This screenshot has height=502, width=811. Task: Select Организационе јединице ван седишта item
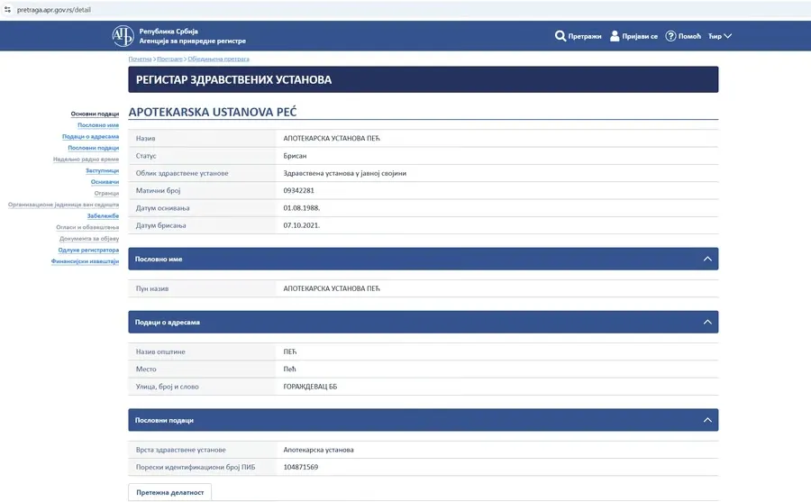point(63,205)
